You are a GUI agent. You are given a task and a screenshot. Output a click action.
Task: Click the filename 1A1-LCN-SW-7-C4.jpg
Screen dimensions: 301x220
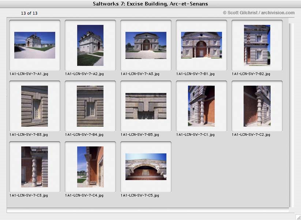(84, 195)
